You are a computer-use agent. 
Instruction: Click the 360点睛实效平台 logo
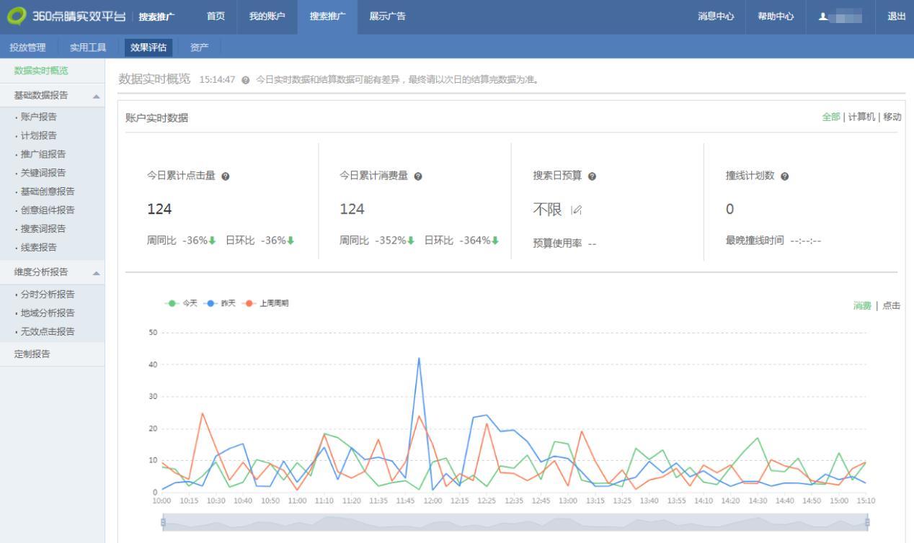click(66, 17)
